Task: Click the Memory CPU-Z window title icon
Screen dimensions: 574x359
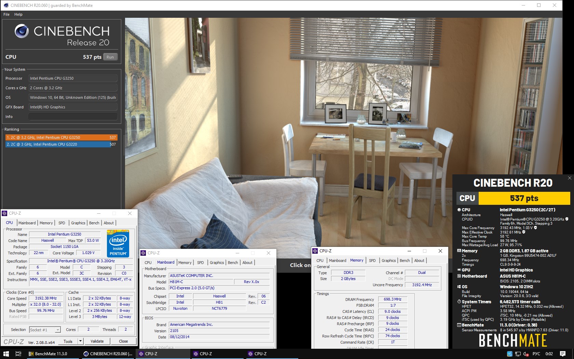Action: [x=315, y=251]
